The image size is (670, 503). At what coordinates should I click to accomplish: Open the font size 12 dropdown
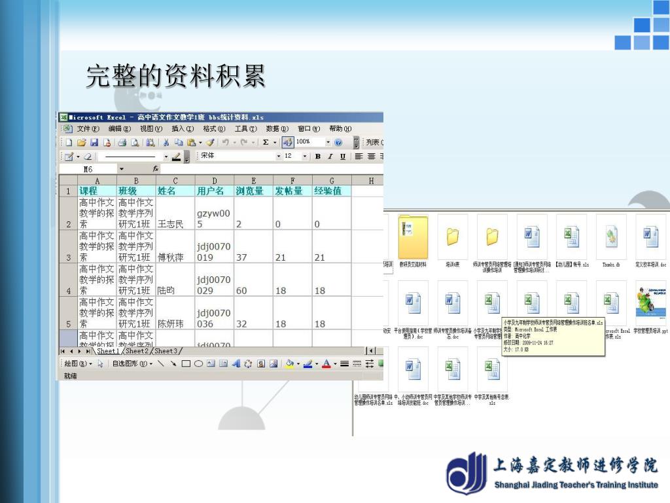click(x=305, y=156)
